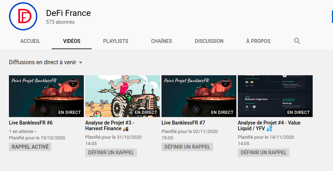Disable the RAPPEL ACTIVÉ reminder for BanklessFR #6

[30, 147]
